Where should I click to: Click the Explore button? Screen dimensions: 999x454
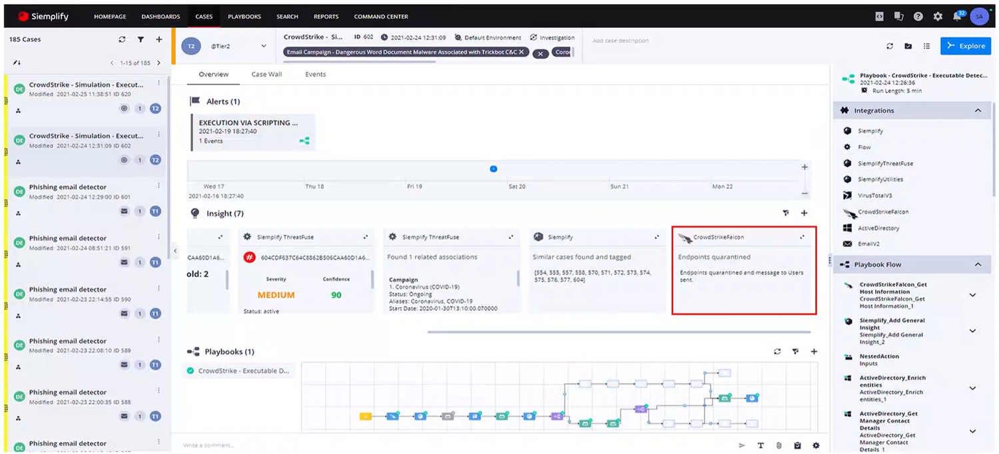[x=965, y=46]
